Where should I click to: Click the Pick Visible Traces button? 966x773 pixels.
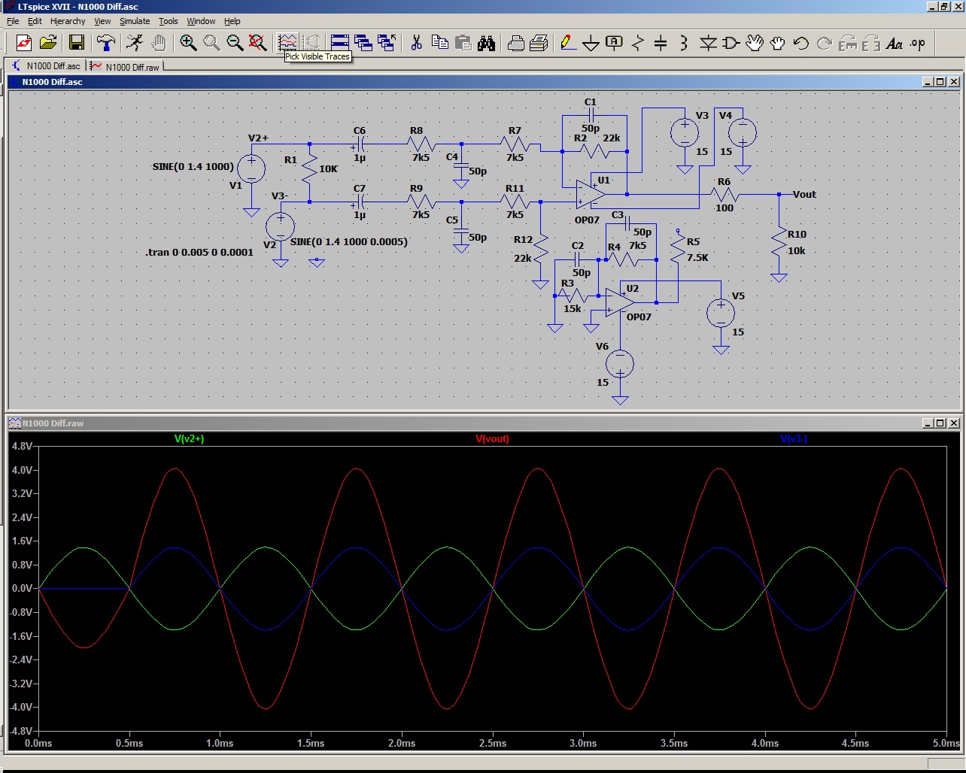287,43
